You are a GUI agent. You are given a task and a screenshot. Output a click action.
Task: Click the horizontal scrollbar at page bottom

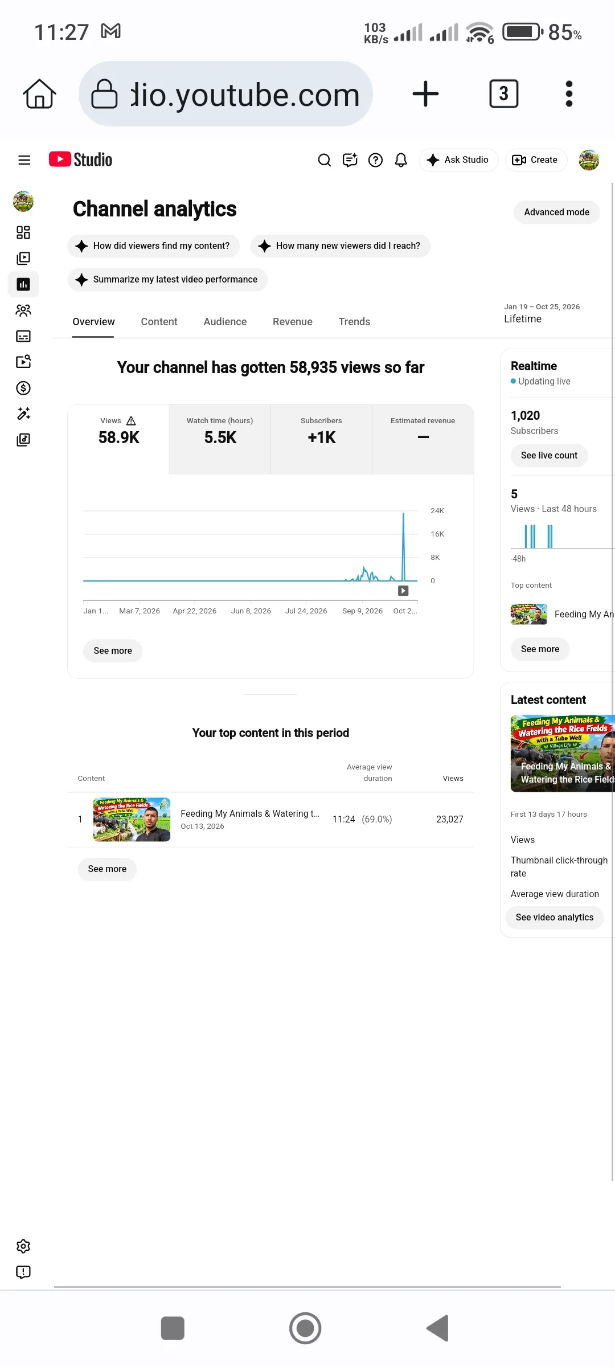pos(307,1287)
